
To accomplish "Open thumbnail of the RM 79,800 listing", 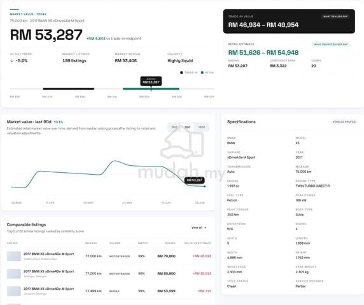I will pyautogui.click(x=14, y=256).
